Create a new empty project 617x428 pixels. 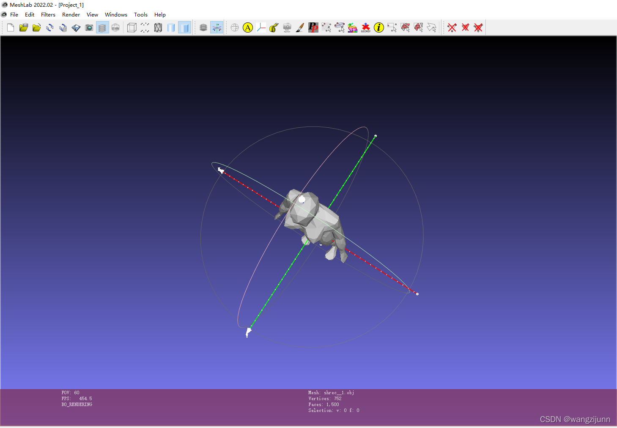click(11, 27)
